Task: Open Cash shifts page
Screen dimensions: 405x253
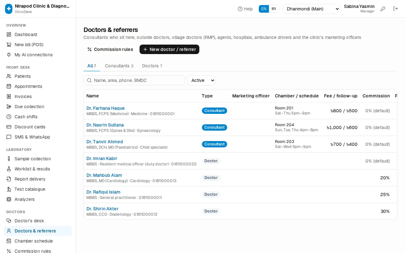Action: (38, 117)
